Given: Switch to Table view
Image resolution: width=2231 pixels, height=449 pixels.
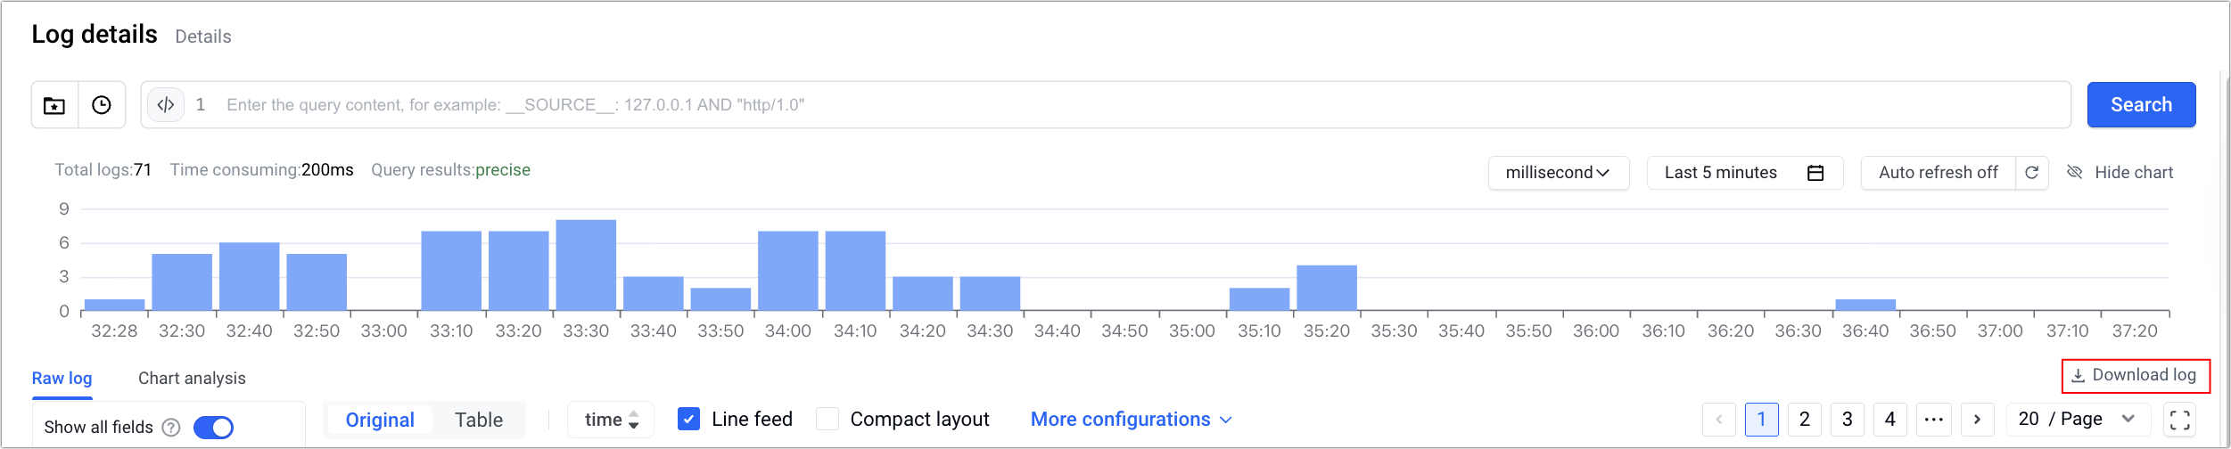Looking at the screenshot, I should pyautogui.click(x=479, y=420).
